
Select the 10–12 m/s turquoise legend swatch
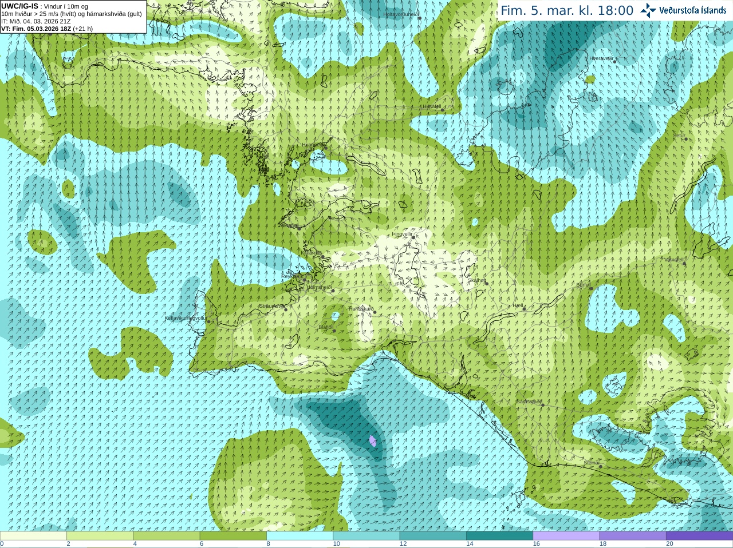tap(366, 536)
